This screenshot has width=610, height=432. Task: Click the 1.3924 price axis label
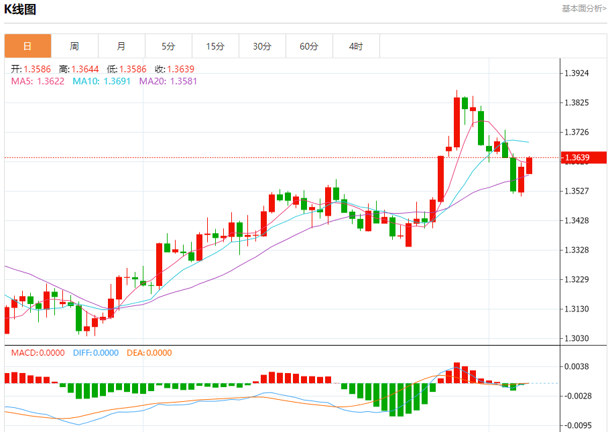(576, 73)
